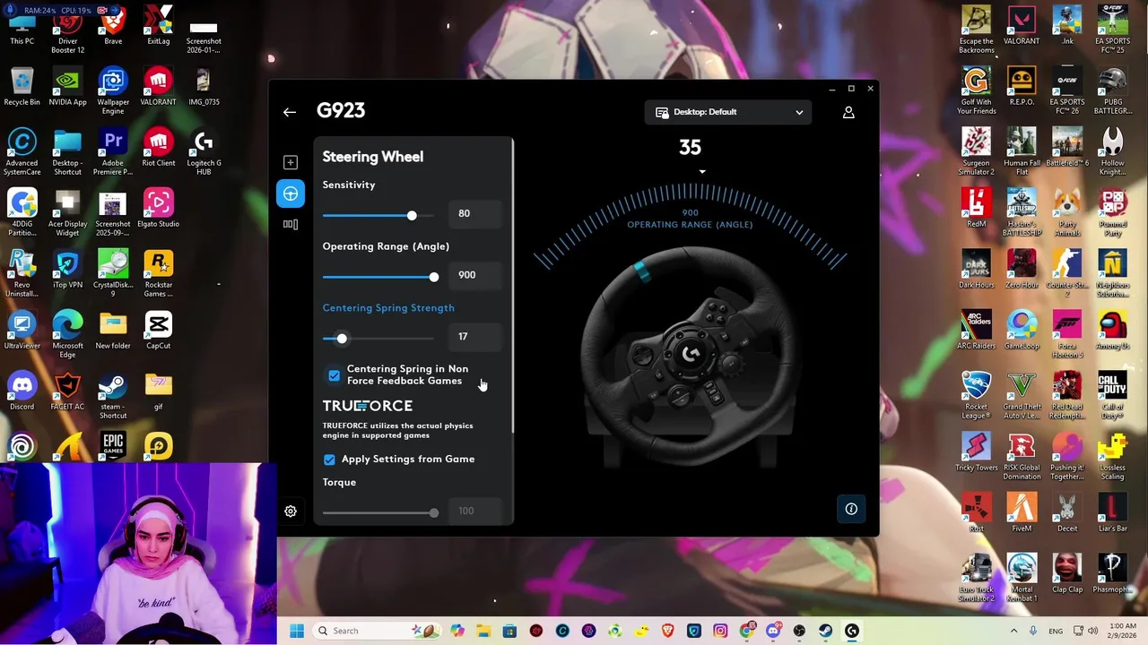The width and height of the screenshot is (1148, 645).
Task: Open the NVIDIA App desktop icon
Action: coord(67,87)
